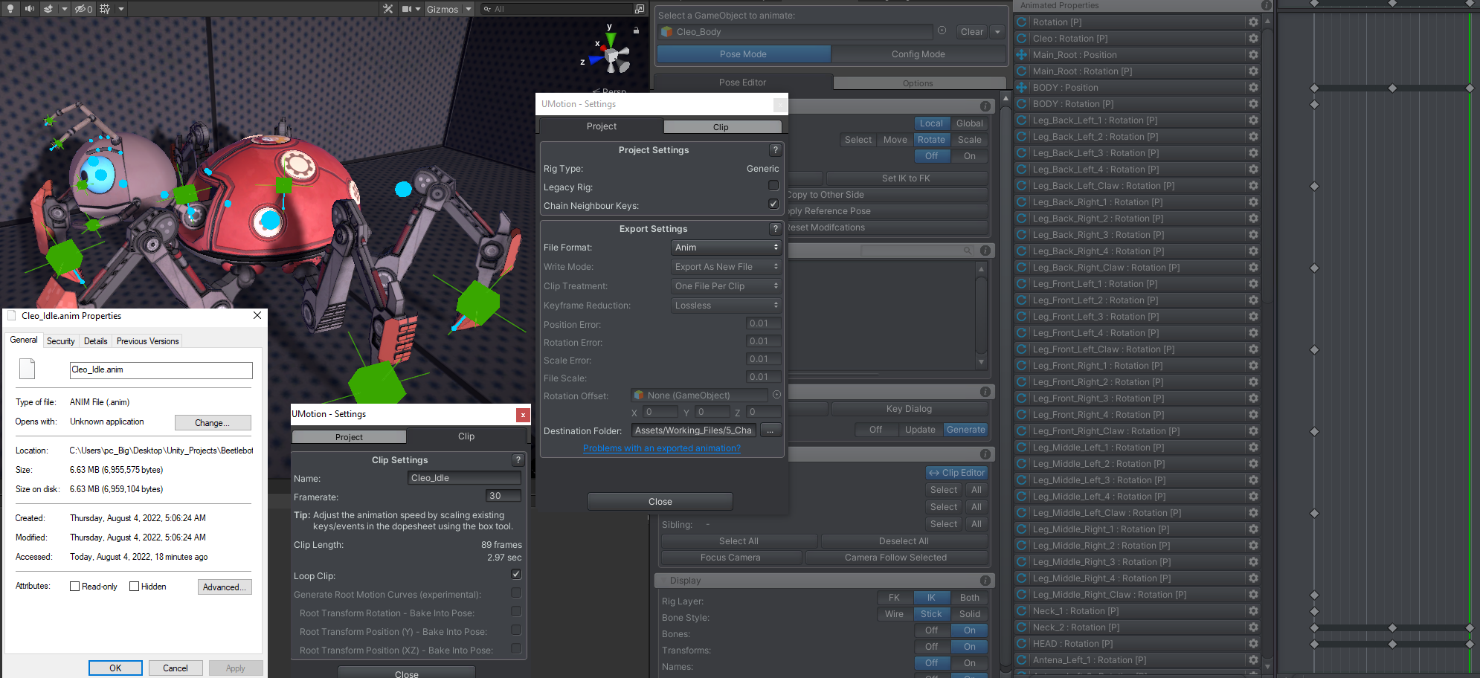The image size is (1480, 678).
Task: Open the scene effects dropdown arrow
Action: click(x=64, y=9)
